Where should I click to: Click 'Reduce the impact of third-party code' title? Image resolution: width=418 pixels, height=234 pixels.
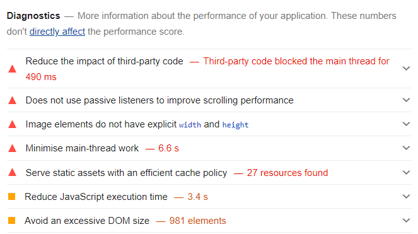(104, 61)
